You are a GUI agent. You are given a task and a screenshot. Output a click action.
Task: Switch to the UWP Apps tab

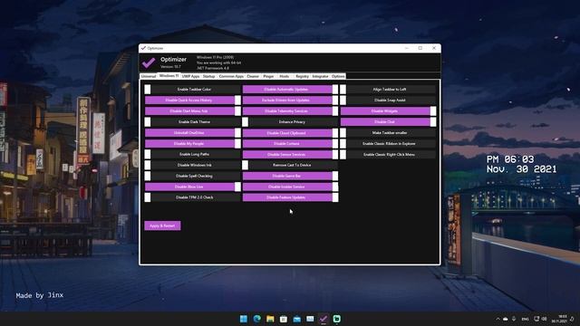(190, 76)
